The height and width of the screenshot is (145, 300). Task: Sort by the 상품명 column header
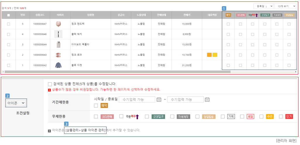click(x=91, y=15)
